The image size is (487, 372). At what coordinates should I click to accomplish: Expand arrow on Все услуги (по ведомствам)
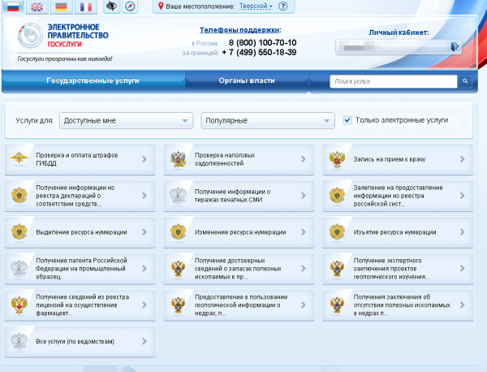point(144,341)
